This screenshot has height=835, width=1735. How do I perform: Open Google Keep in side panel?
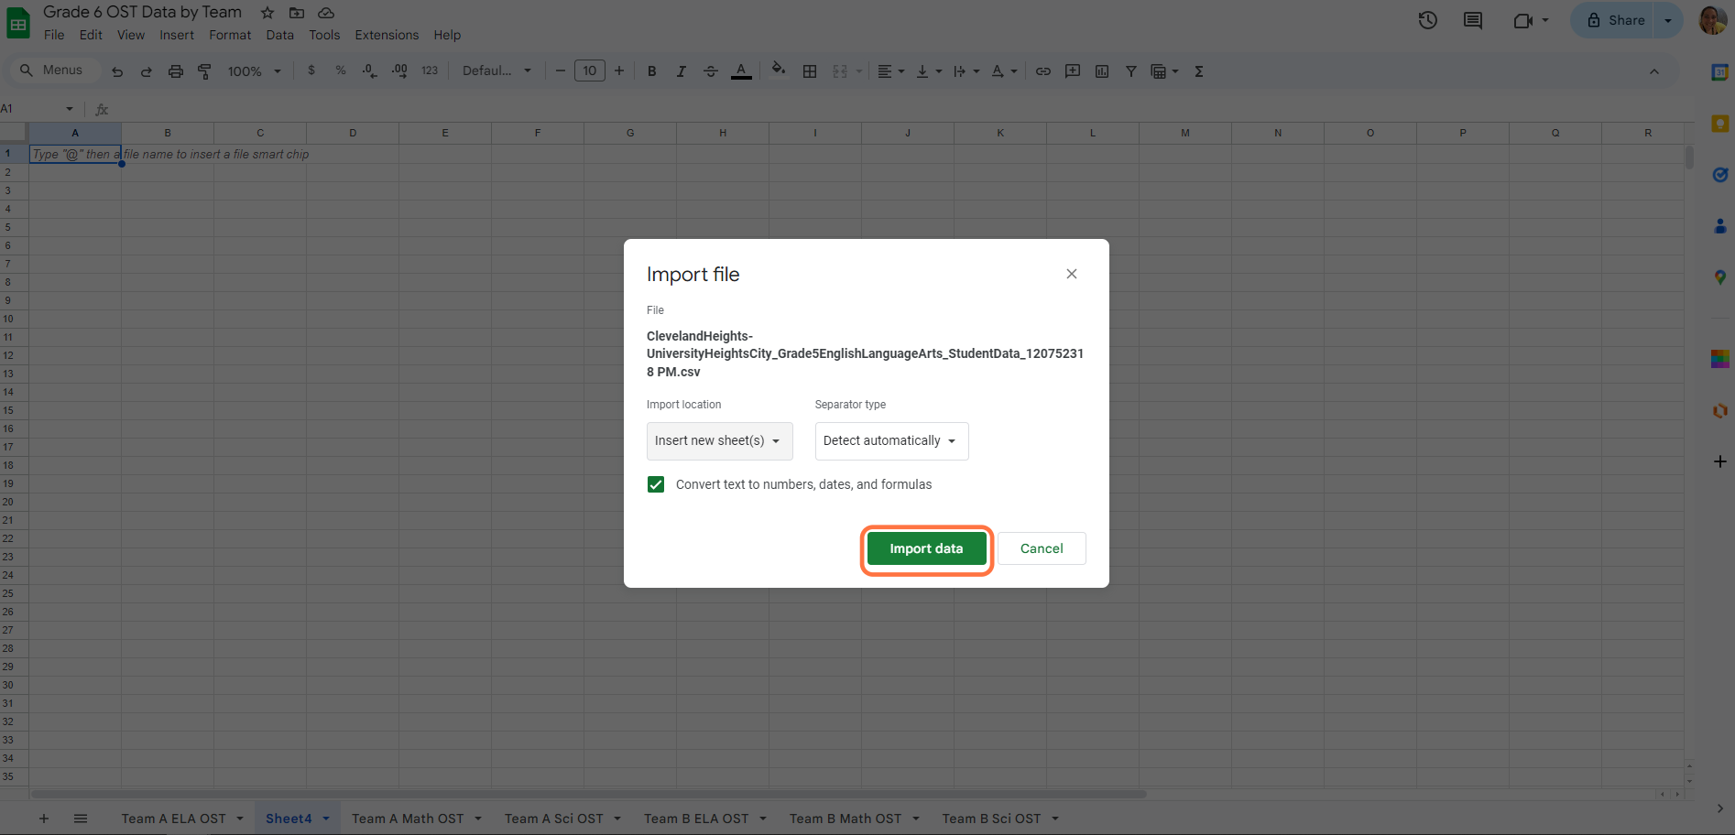click(x=1720, y=124)
